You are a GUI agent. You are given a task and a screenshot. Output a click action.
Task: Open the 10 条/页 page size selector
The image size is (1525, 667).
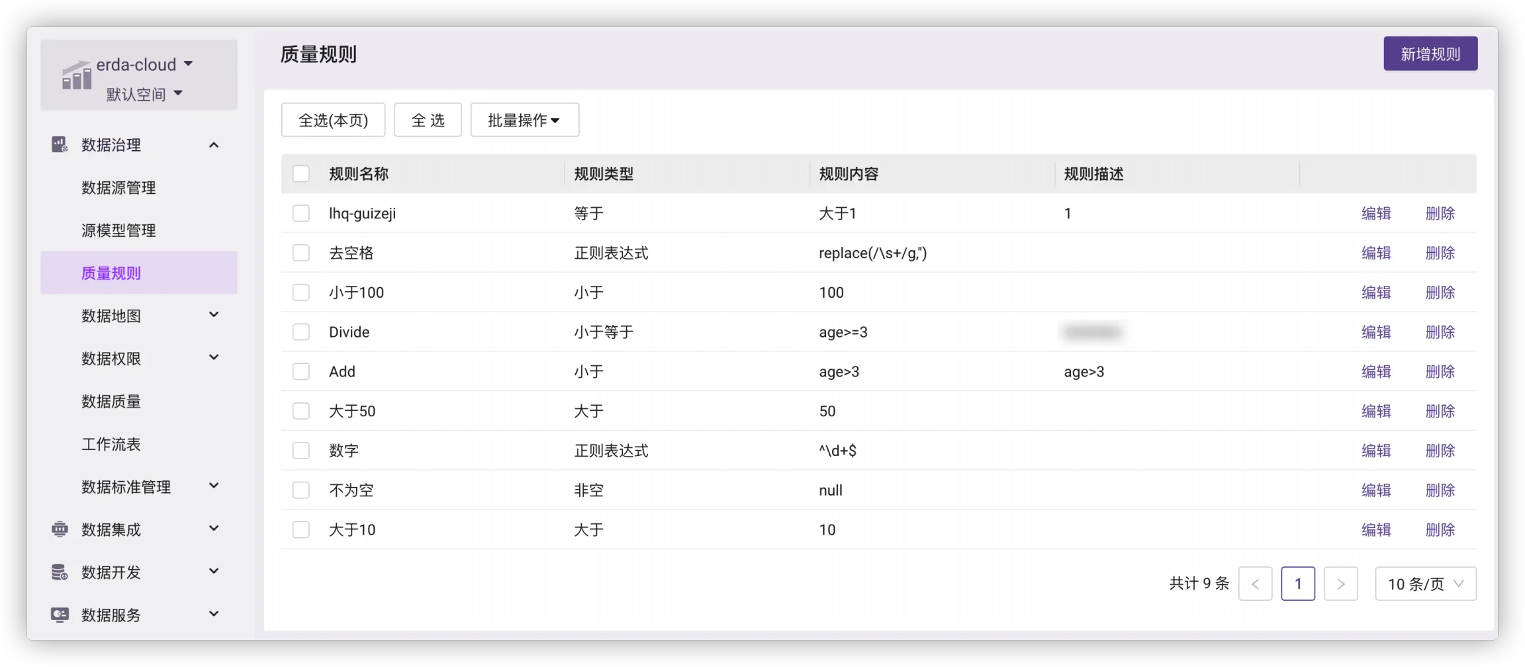[1425, 584]
